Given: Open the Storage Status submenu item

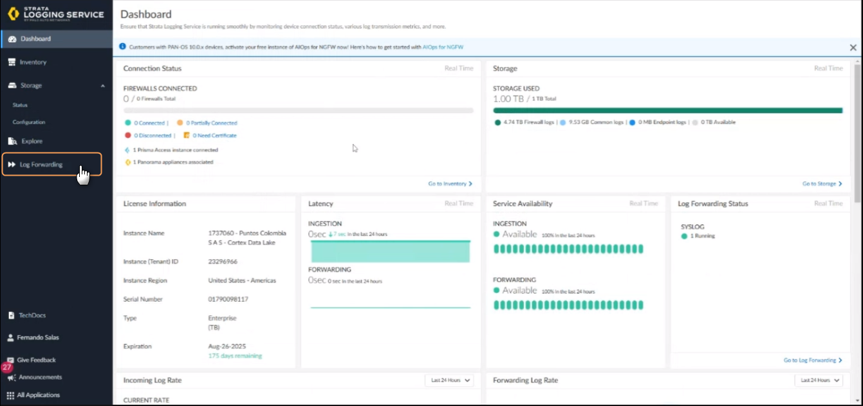Looking at the screenshot, I should pyautogui.click(x=20, y=105).
